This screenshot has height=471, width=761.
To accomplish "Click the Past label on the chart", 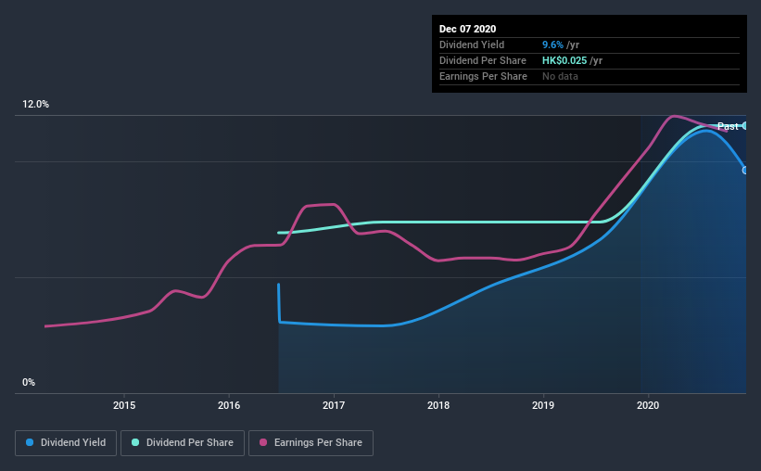I will click(x=728, y=126).
